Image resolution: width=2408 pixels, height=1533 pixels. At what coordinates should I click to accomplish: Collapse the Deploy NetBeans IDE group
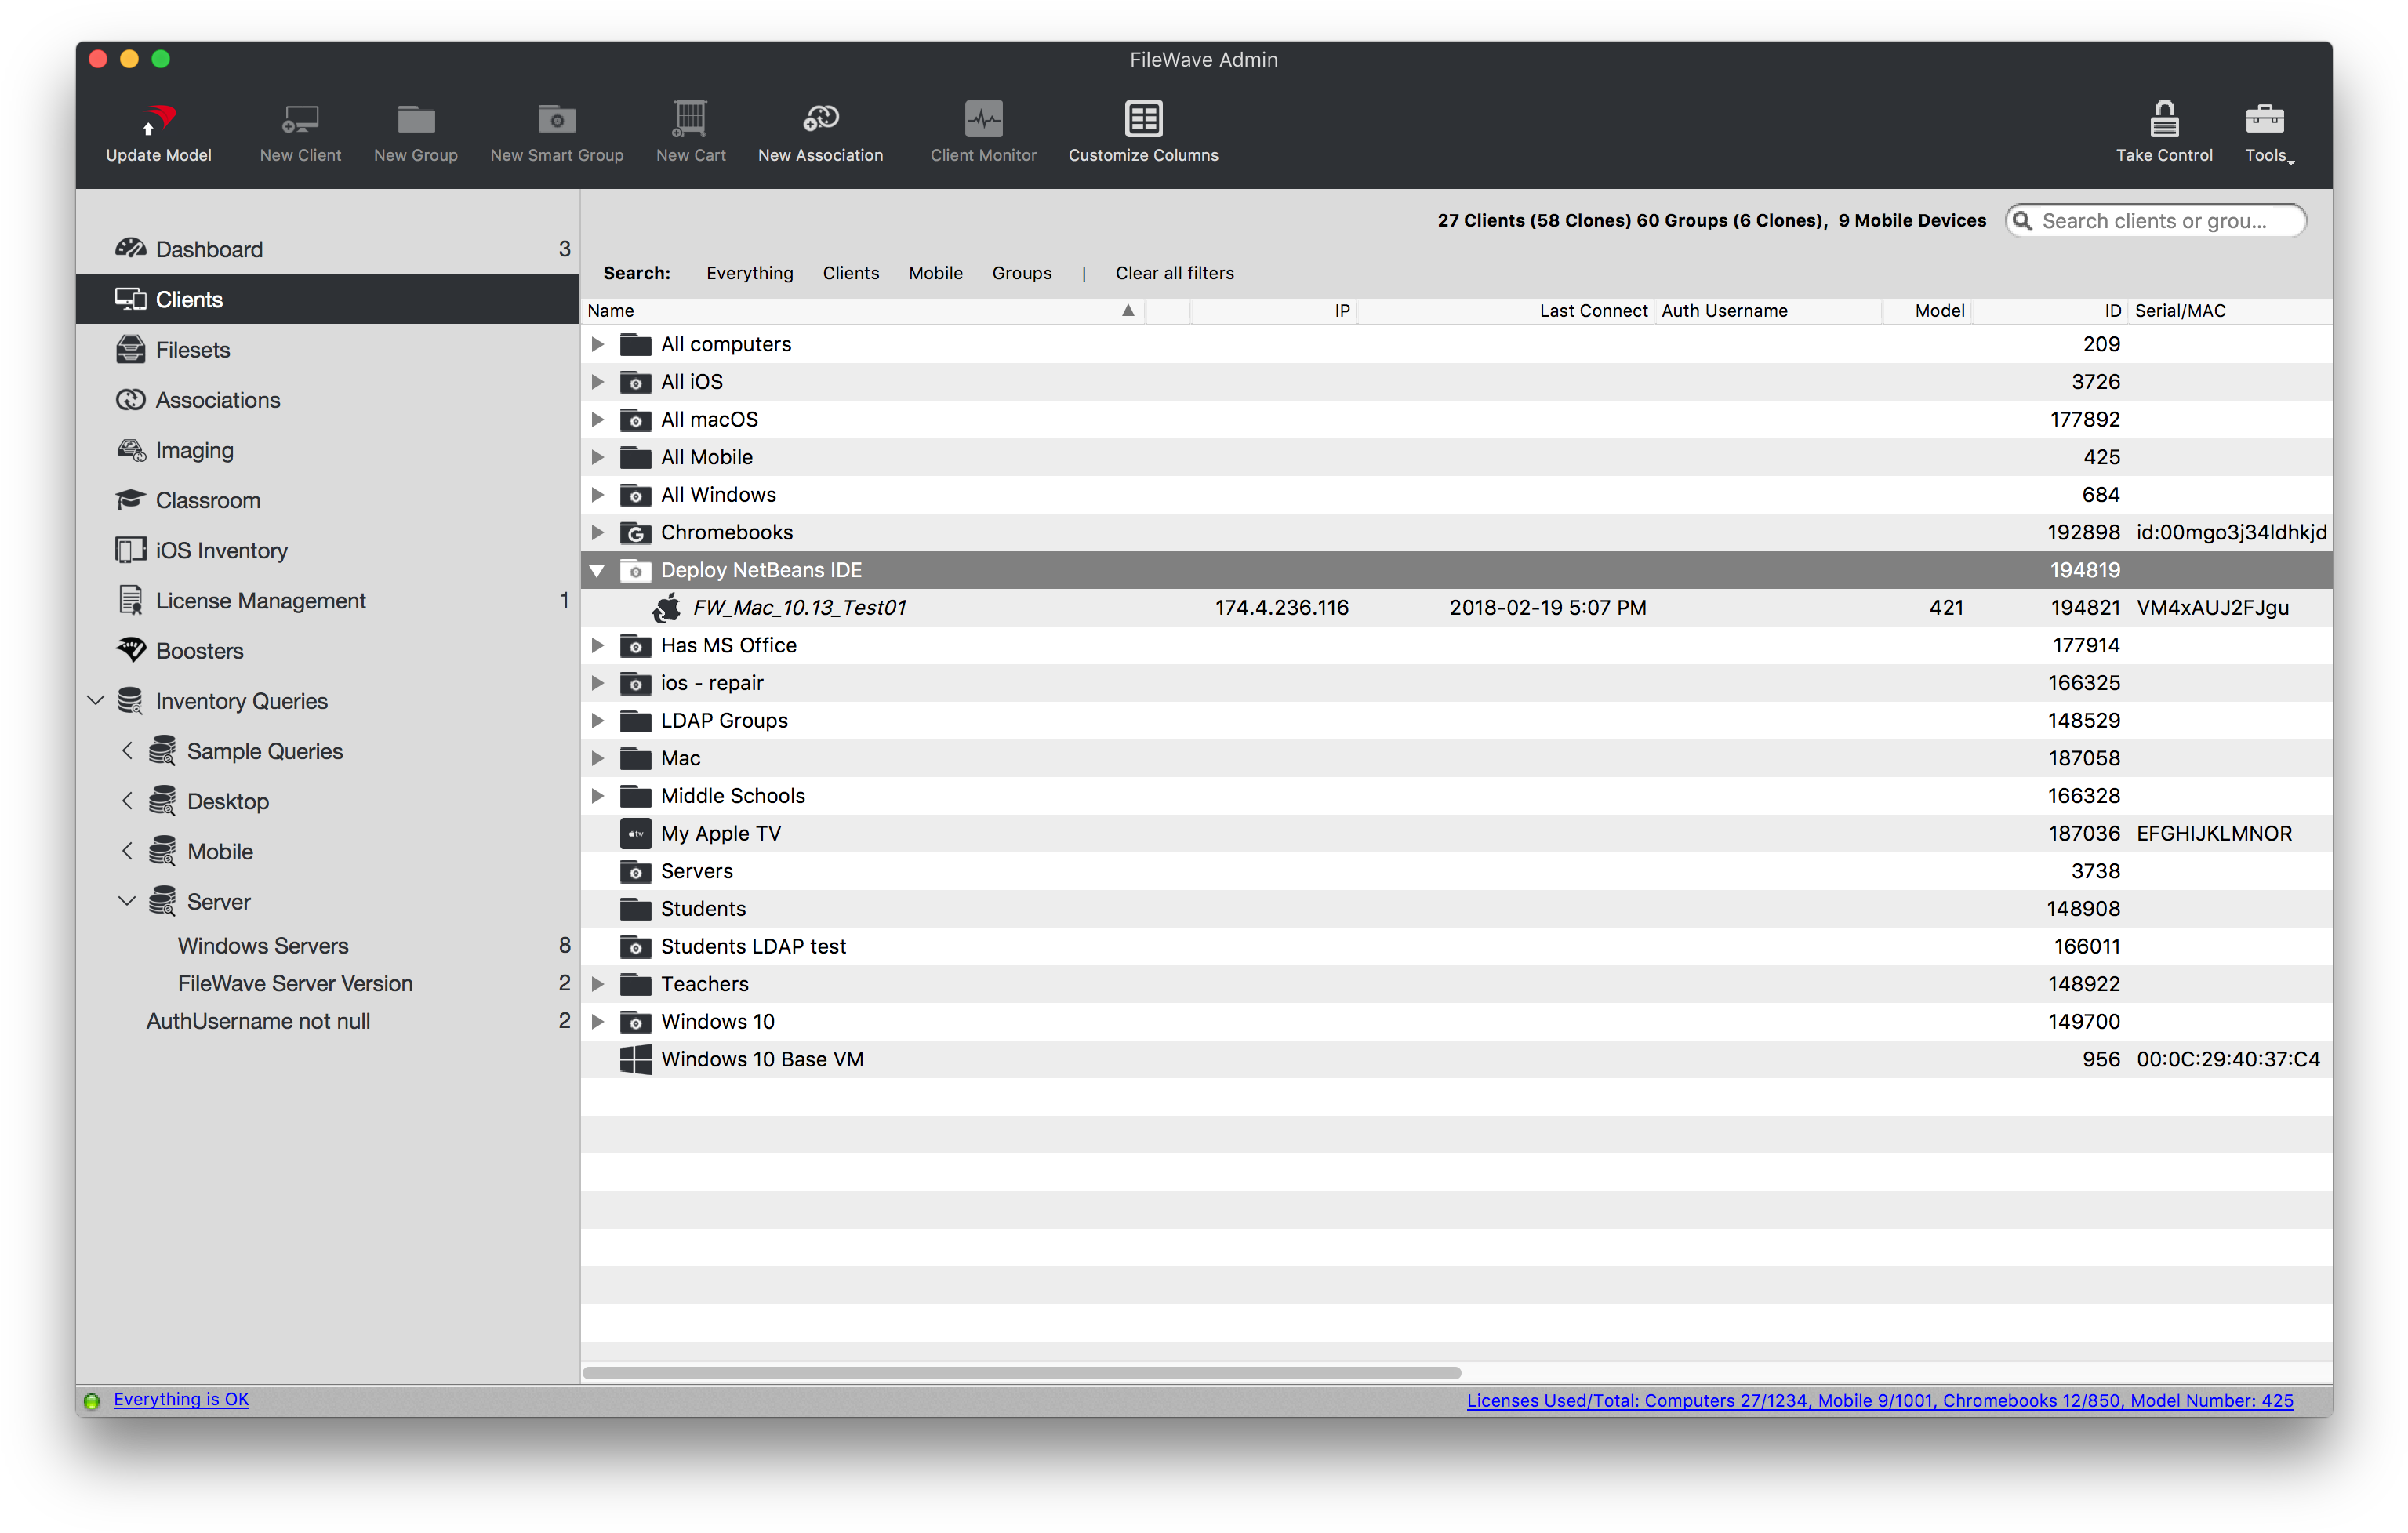pyautogui.click(x=597, y=570)
